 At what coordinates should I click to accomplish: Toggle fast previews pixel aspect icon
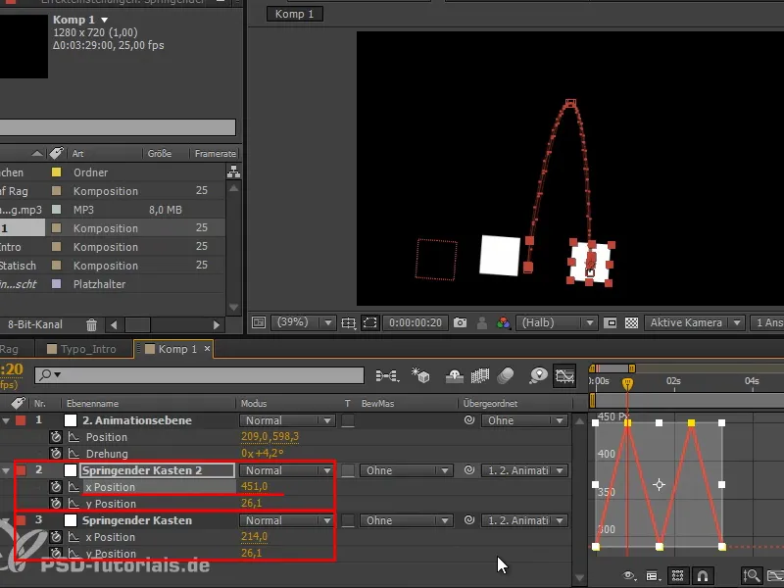(x=610, y=323)
